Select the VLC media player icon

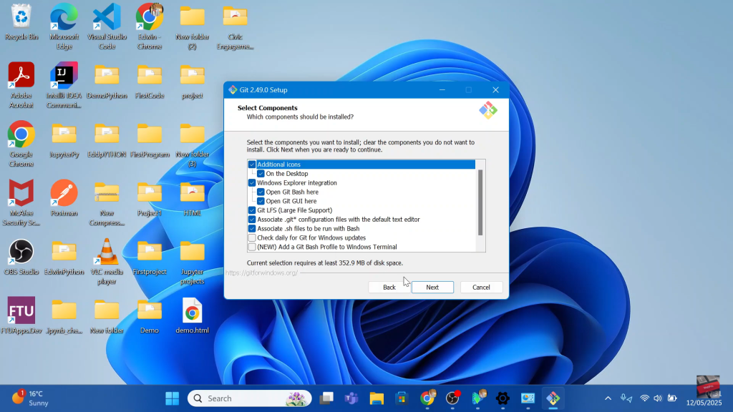tap(107, 252)
